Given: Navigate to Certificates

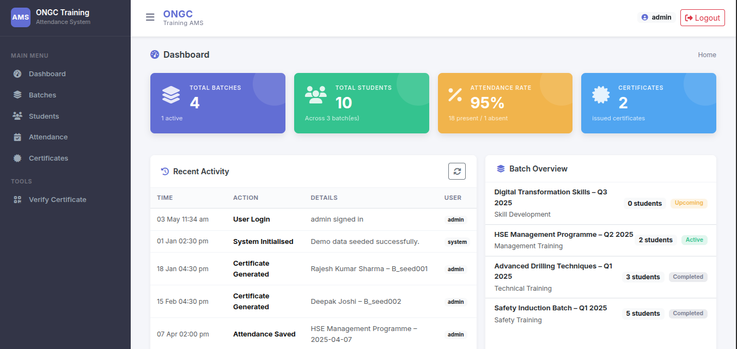Looking at the screenshot, I should pyautogui.click(x=65, y=158).
